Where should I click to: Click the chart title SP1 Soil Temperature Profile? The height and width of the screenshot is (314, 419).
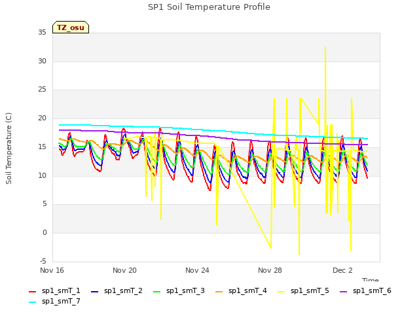pos(209,7)
